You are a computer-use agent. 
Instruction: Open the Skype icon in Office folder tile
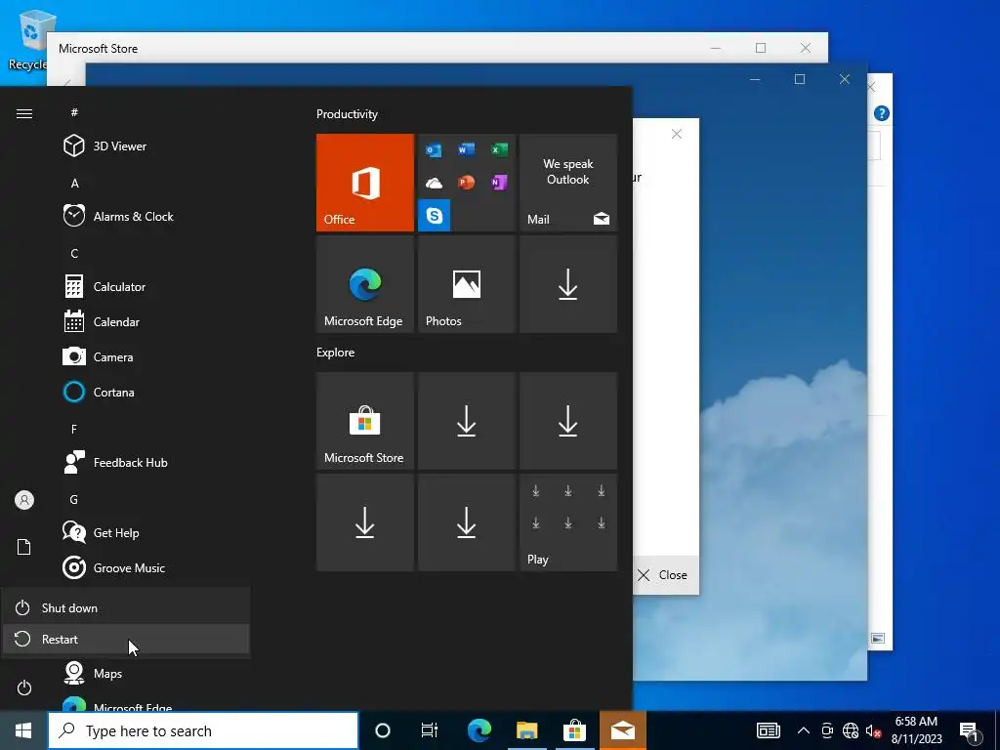(x=435, y=216)
